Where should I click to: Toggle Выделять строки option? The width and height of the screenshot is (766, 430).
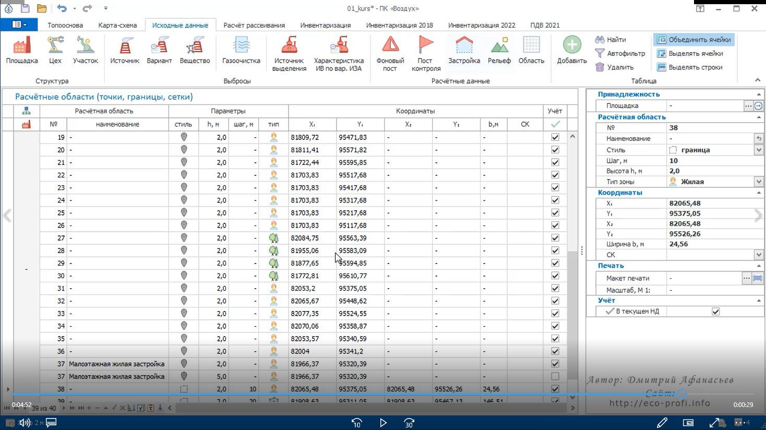click(689, 67)
